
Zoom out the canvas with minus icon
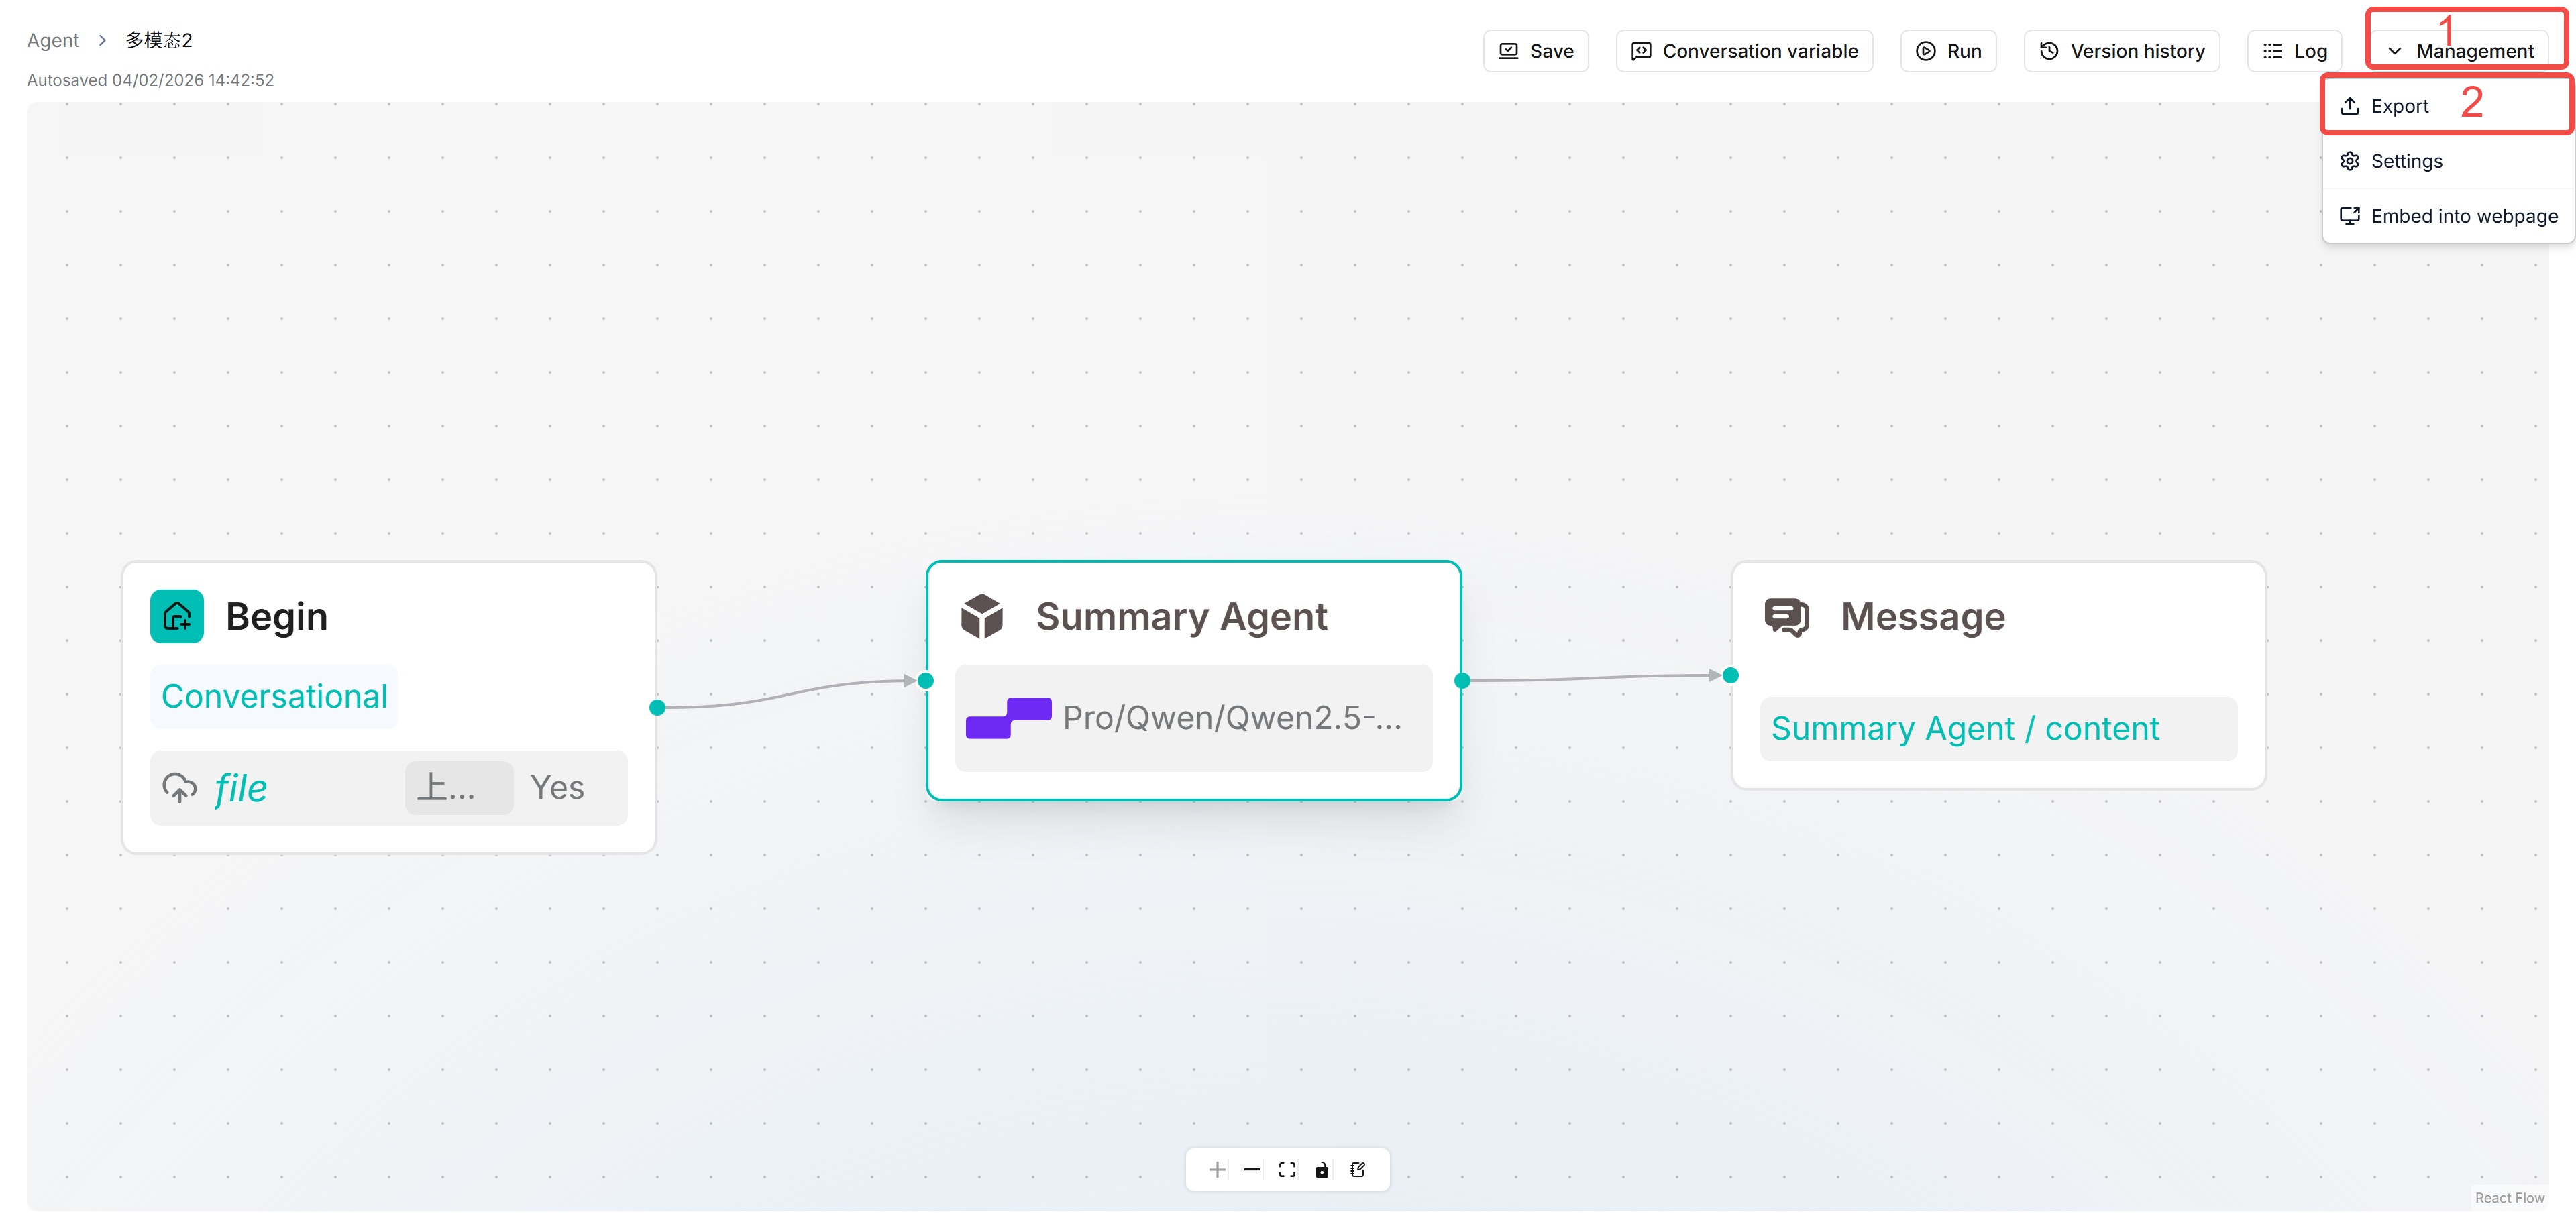pos(1252,1170)
